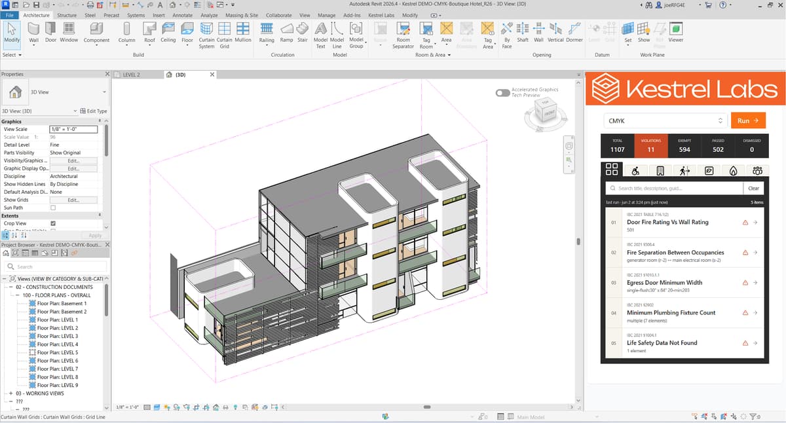Open the view scale 1/8" = 1'-0" selector

(126, 407)
